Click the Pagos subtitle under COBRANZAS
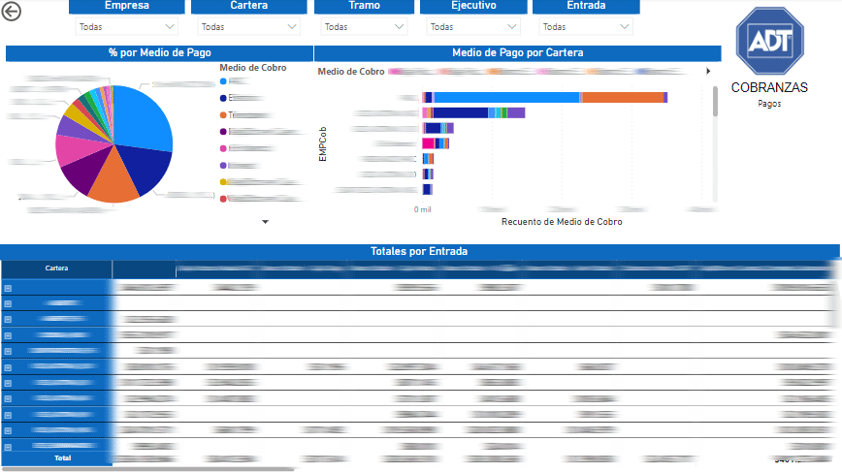This screenshot has height=473, width=842. click(x=769, y=104)
